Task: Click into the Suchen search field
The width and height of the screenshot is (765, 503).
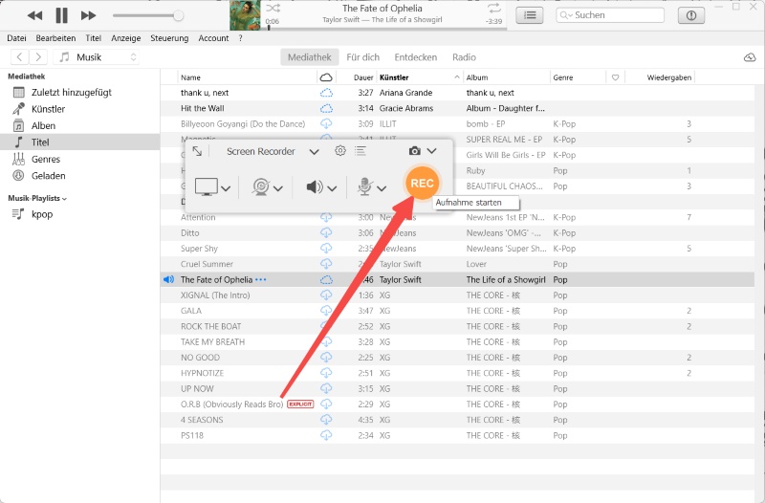Action: point(610,15)
